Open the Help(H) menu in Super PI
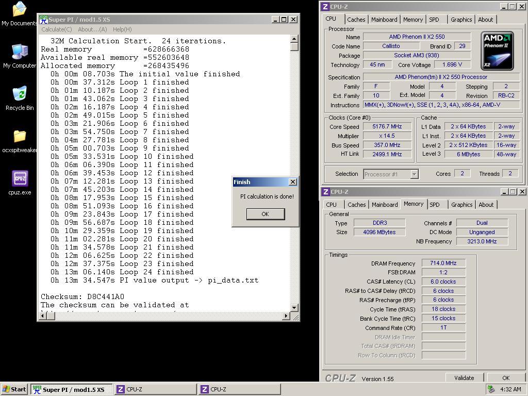528x396 pixels. 122,29
